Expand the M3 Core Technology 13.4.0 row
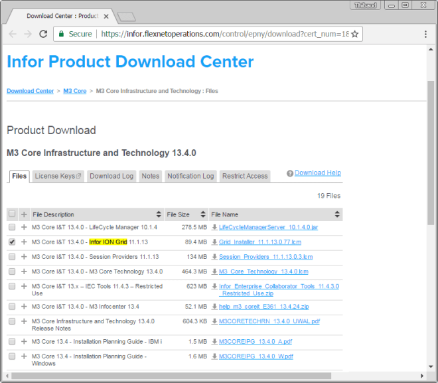Image resolution: width=438 pixels, height=383 pixels. (25, 271)
